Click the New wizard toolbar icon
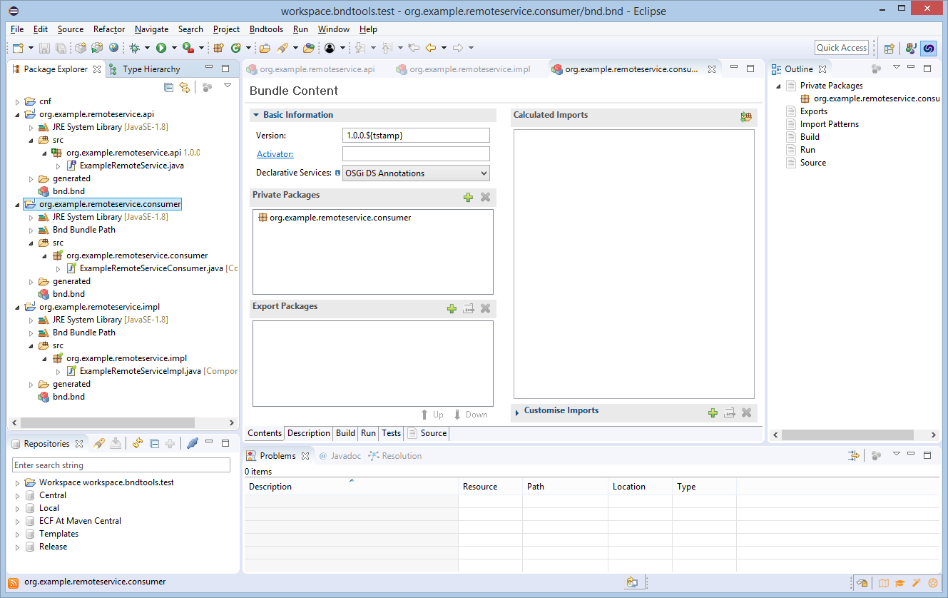The height and width of the screenshot is (598, 948). [x=18, y=48]
